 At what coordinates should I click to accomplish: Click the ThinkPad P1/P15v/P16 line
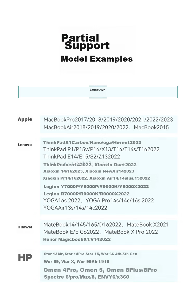point(101,149)
